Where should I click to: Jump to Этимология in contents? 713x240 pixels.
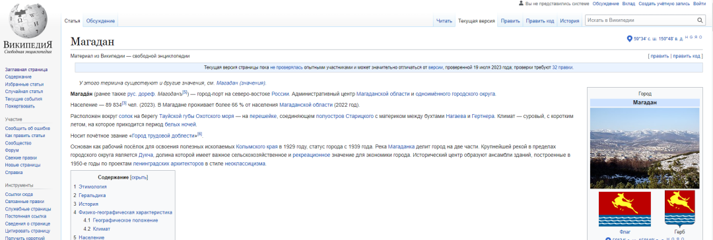(x=92, y=187)
